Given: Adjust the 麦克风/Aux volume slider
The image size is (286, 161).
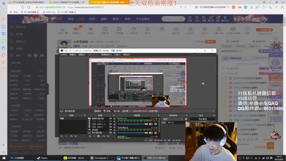Looking at the screenshot, I should click(x=133, y=124).
